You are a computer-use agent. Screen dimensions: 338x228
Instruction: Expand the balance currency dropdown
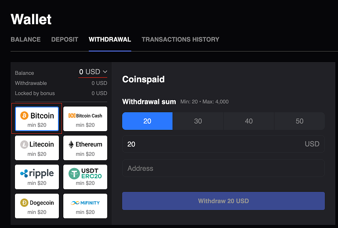[x=93, y=72]
